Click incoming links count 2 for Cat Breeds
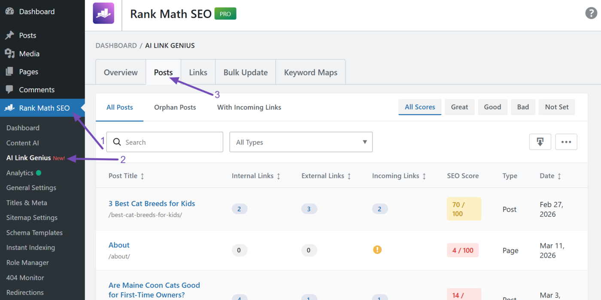Image resolution: width=601 pixels, height=300 pixels. tap(380, 209)
